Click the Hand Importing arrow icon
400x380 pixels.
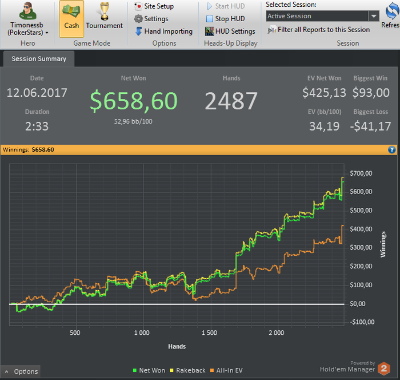coord(139,31)
